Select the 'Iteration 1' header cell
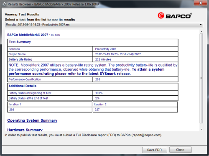The width and height of the screenshot is (209, 156). pos(50,105)
